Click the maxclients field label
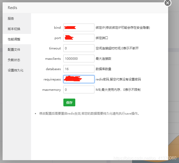This screenshot has width=179, height=163. (53, 59)
